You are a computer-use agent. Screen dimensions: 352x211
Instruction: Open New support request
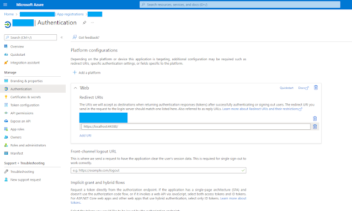[25, 180]
